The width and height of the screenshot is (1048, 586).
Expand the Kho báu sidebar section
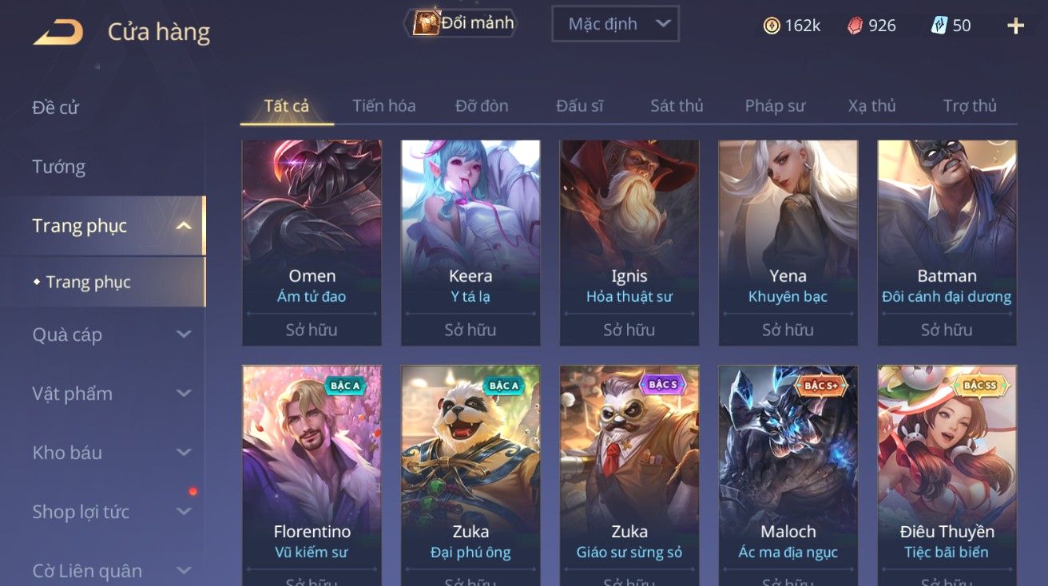[184, 453]
